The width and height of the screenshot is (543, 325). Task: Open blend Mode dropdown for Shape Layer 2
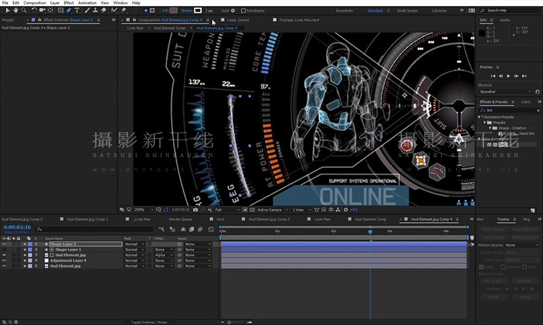tap(134, 244)
